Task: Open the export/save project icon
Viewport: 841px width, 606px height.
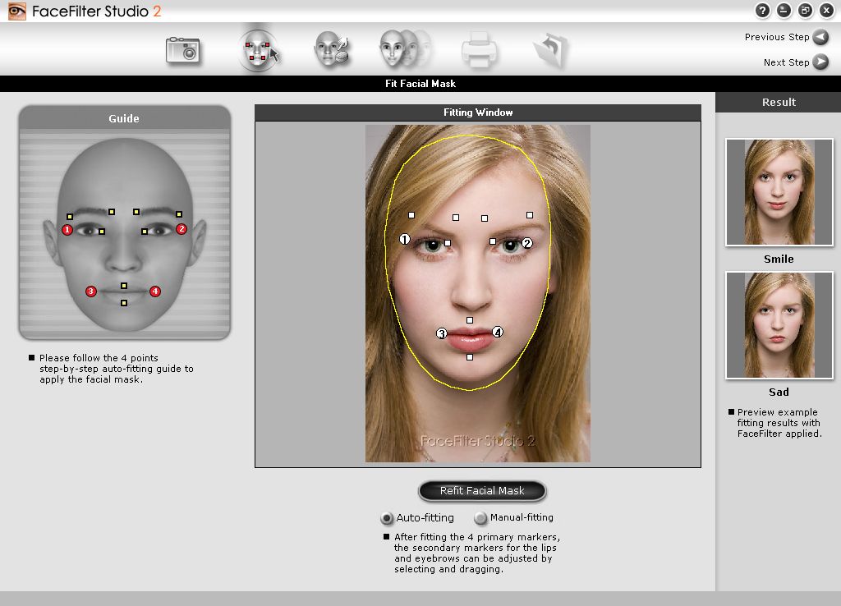Action: click(552, 49)
